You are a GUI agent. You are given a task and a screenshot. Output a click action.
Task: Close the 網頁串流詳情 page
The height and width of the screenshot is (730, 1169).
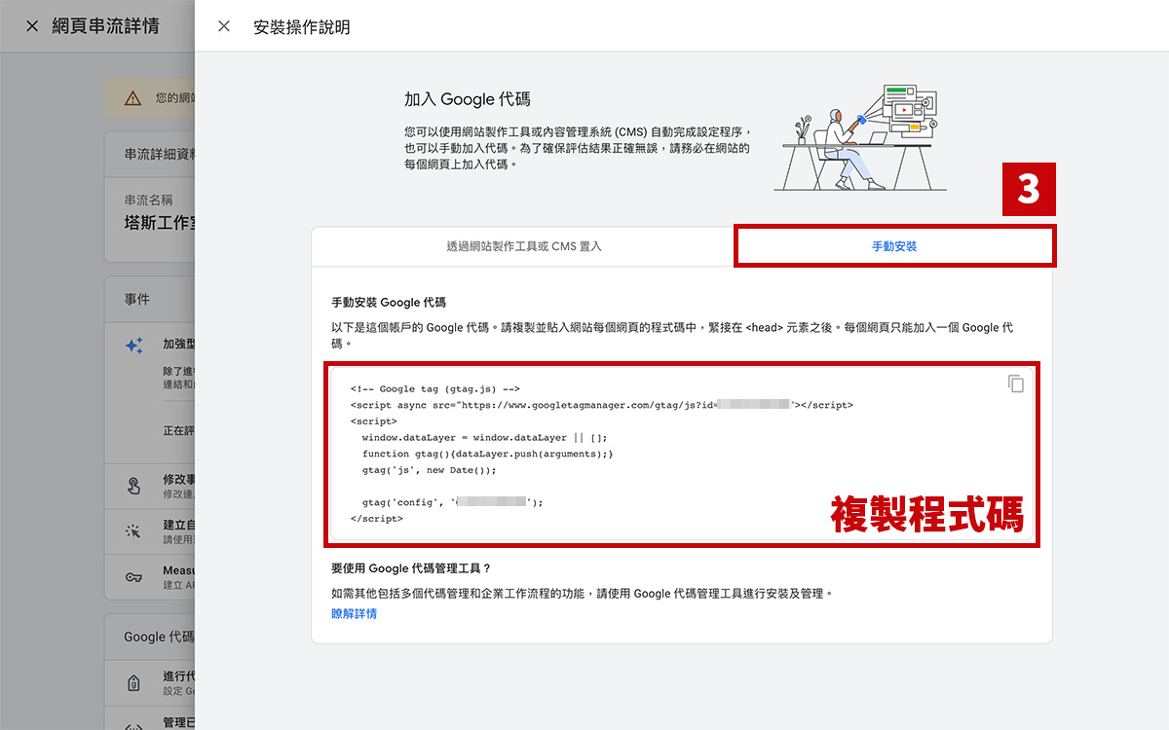click(32, 26)
